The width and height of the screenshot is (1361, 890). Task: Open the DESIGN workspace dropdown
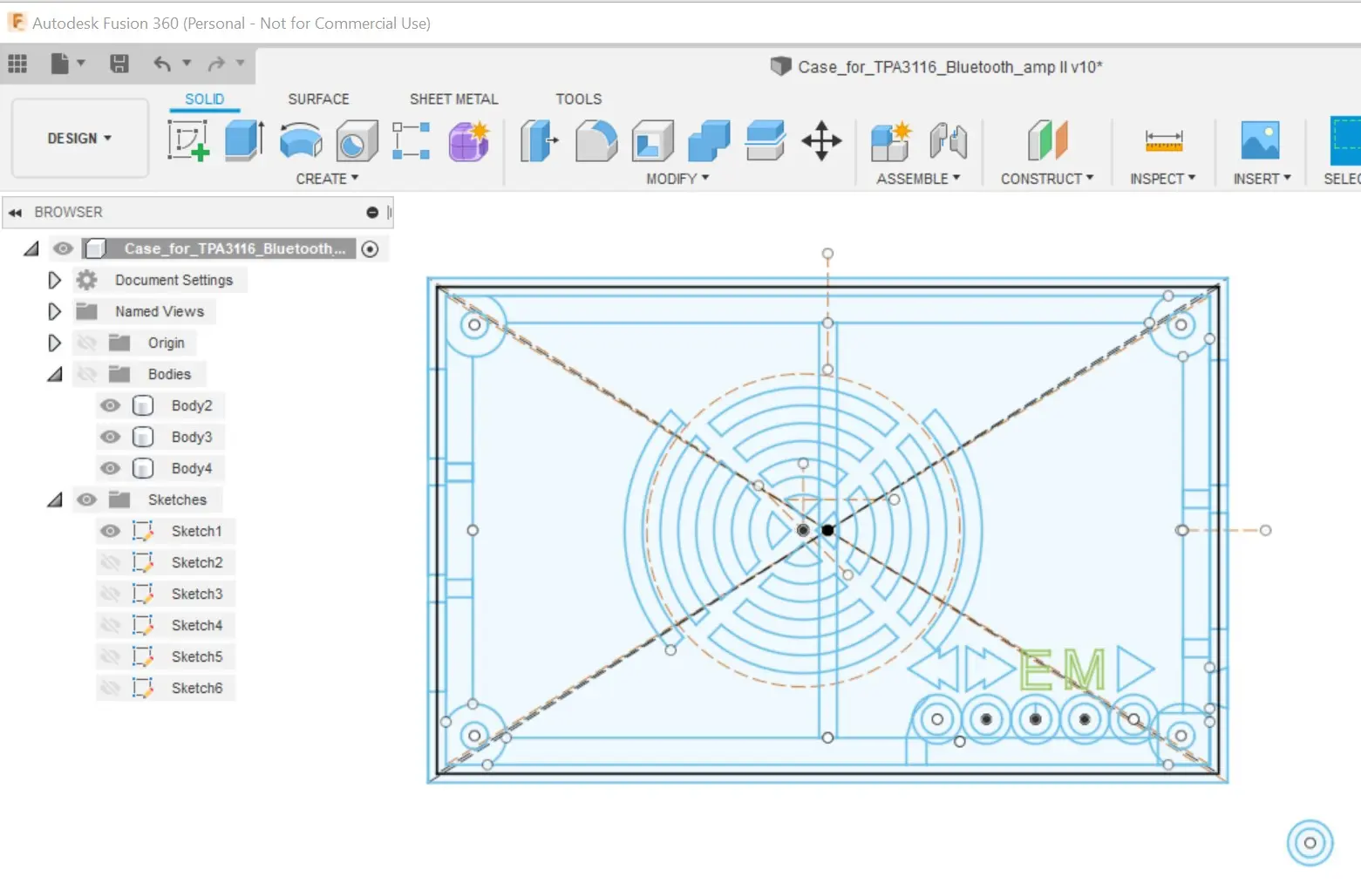pyautogui.click(x=79, y=139)
